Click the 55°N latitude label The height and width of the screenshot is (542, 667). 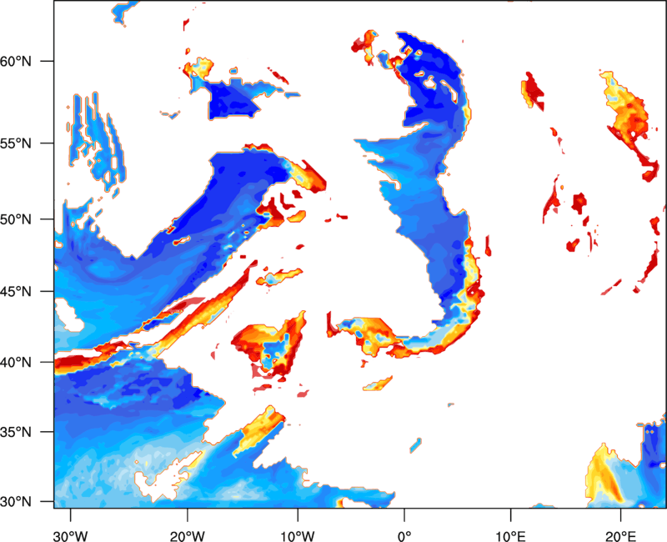coord(16,143)
